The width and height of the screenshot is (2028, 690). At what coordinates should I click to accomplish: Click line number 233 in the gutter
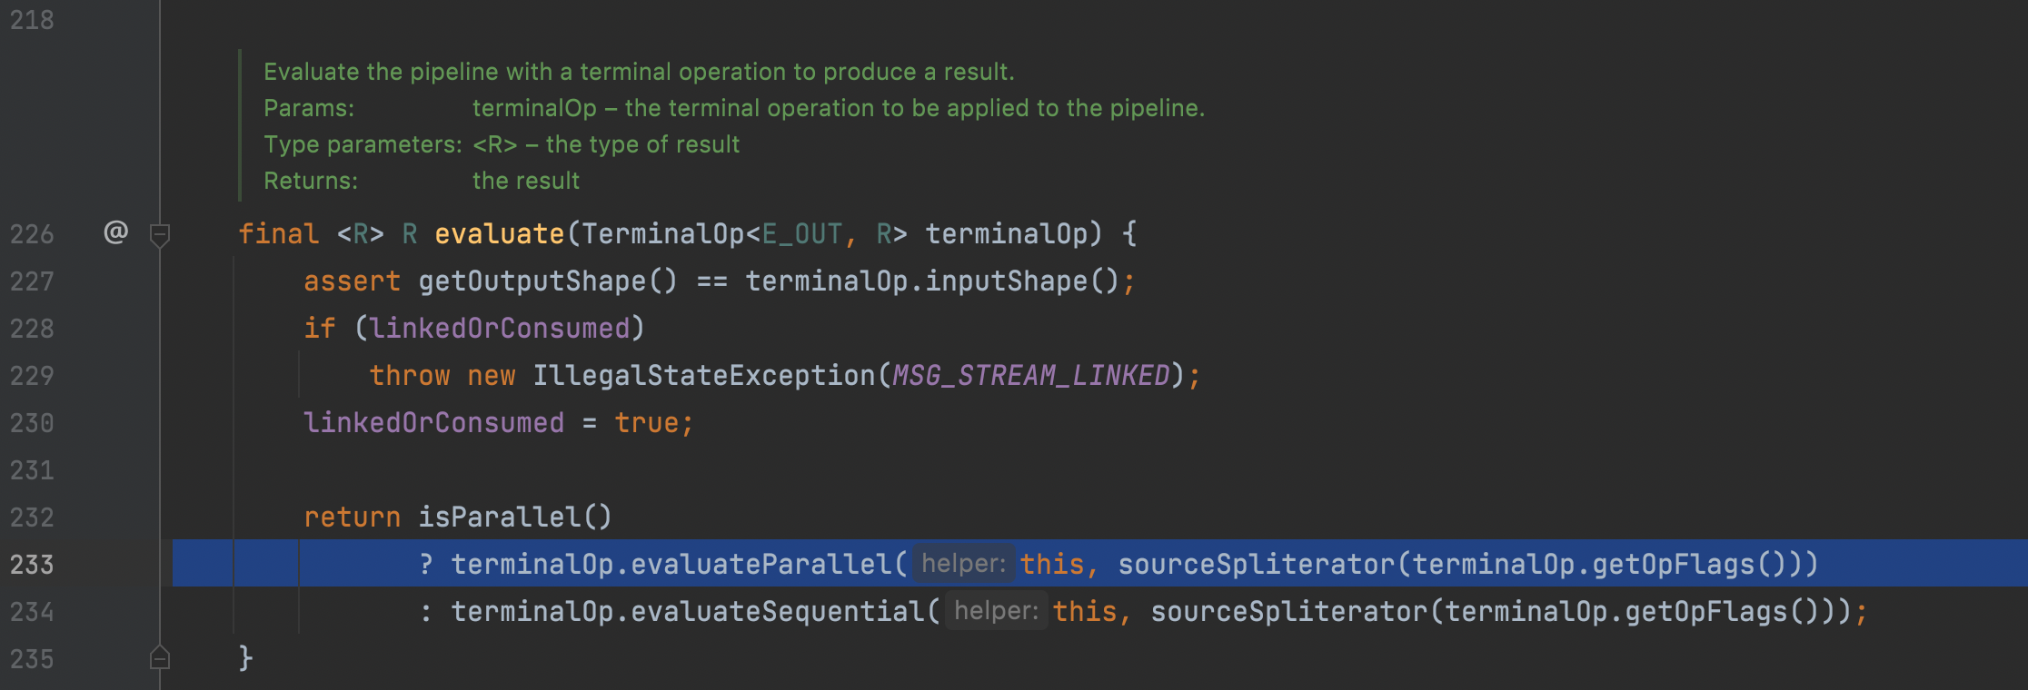click(x=32, y=565)
